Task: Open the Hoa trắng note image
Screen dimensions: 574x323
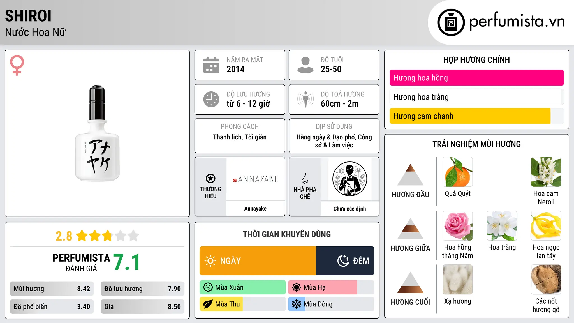Action: click(502, 226)
